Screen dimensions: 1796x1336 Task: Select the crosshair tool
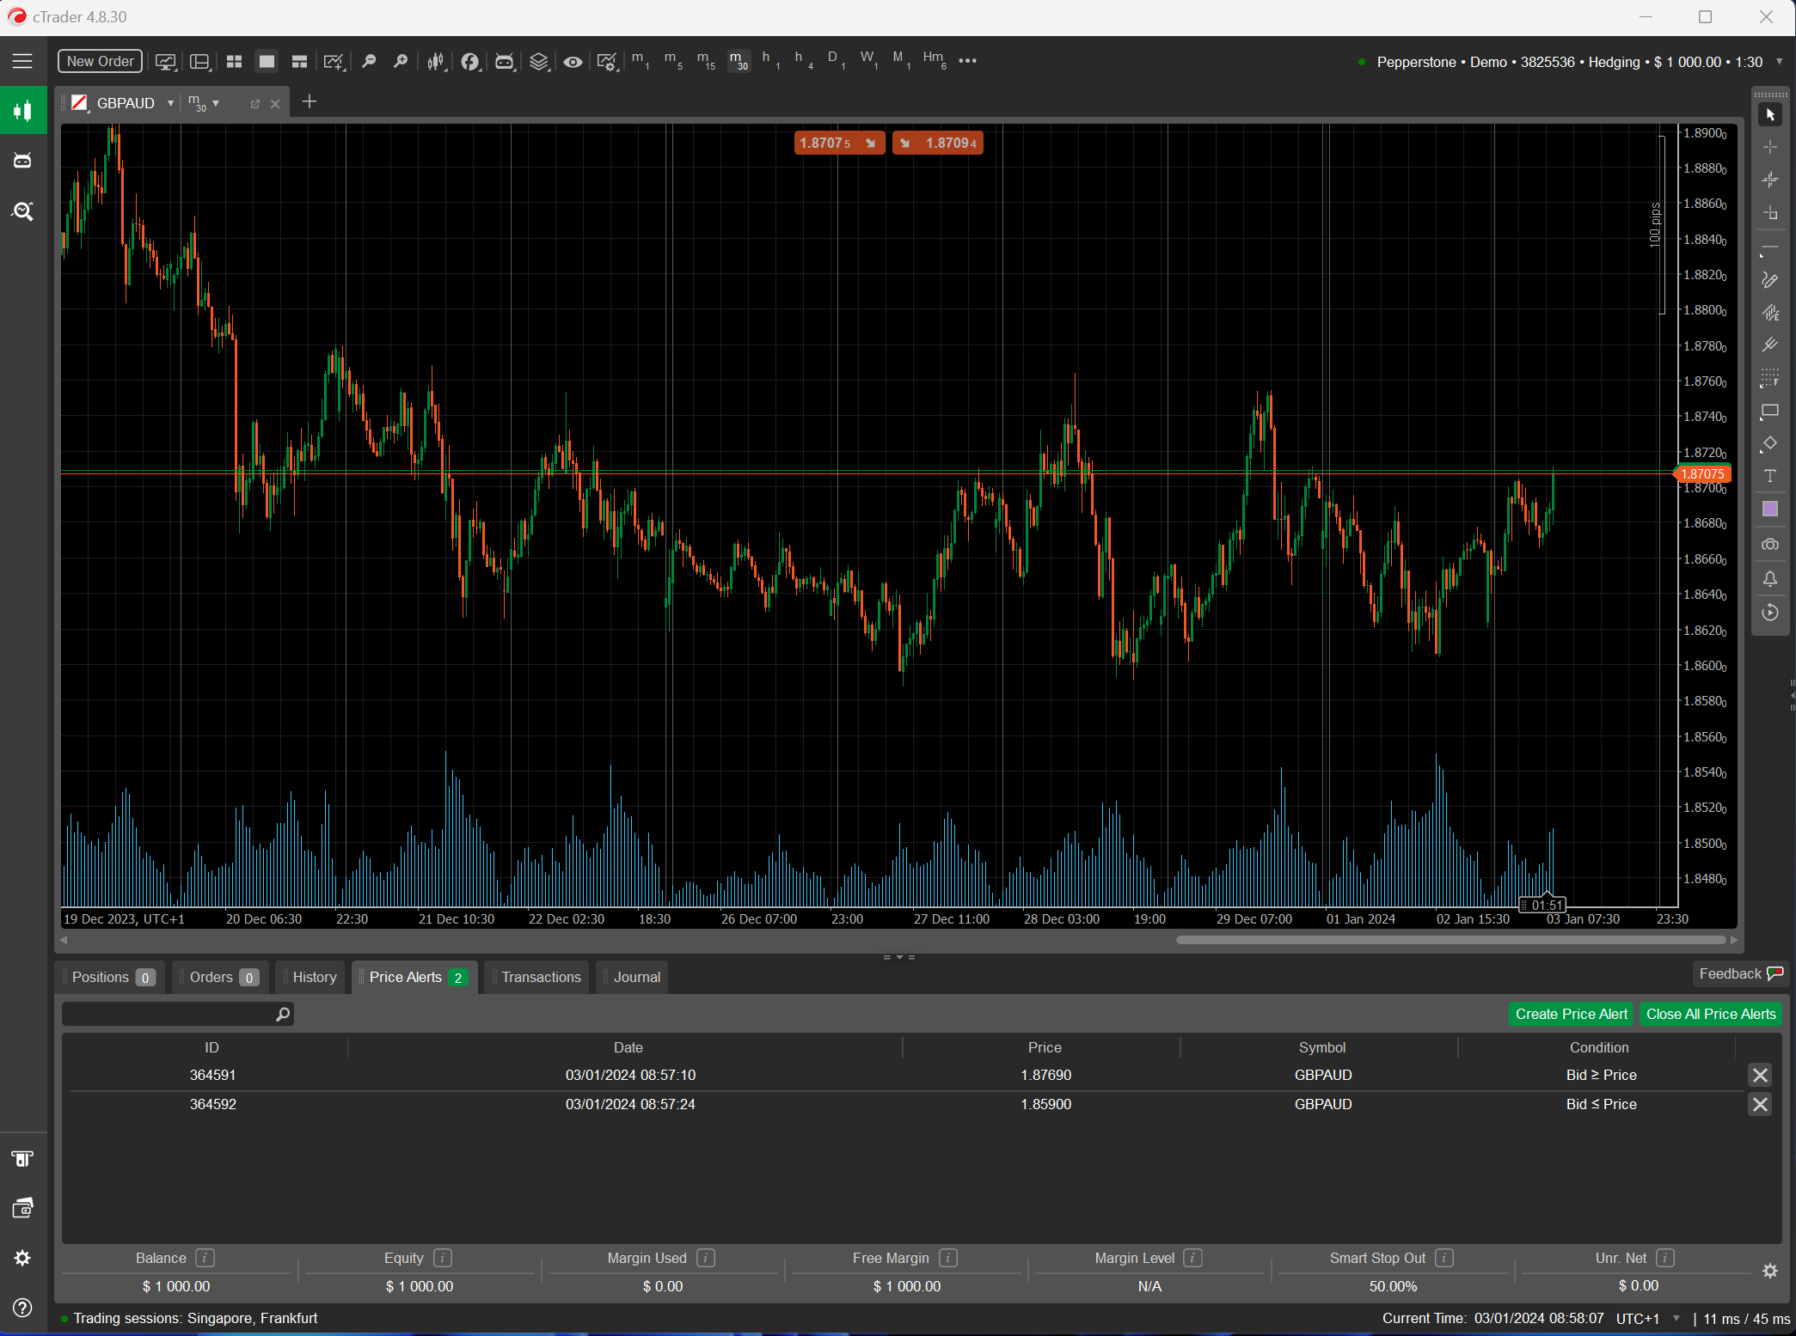coord(1770,148)
